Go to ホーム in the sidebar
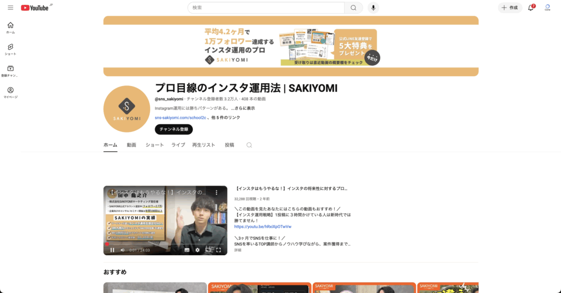This screenshot has width=561, height=293. pos(10,27)
